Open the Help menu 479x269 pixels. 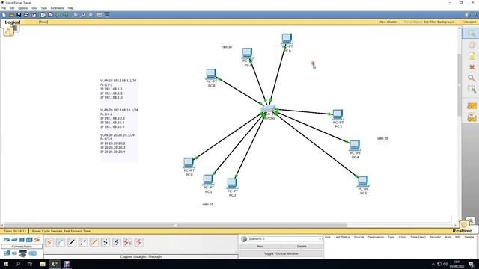coord(70,8)
